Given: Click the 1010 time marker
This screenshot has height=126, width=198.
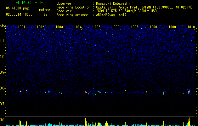Looking at the screenshot, I should (191, 27).
